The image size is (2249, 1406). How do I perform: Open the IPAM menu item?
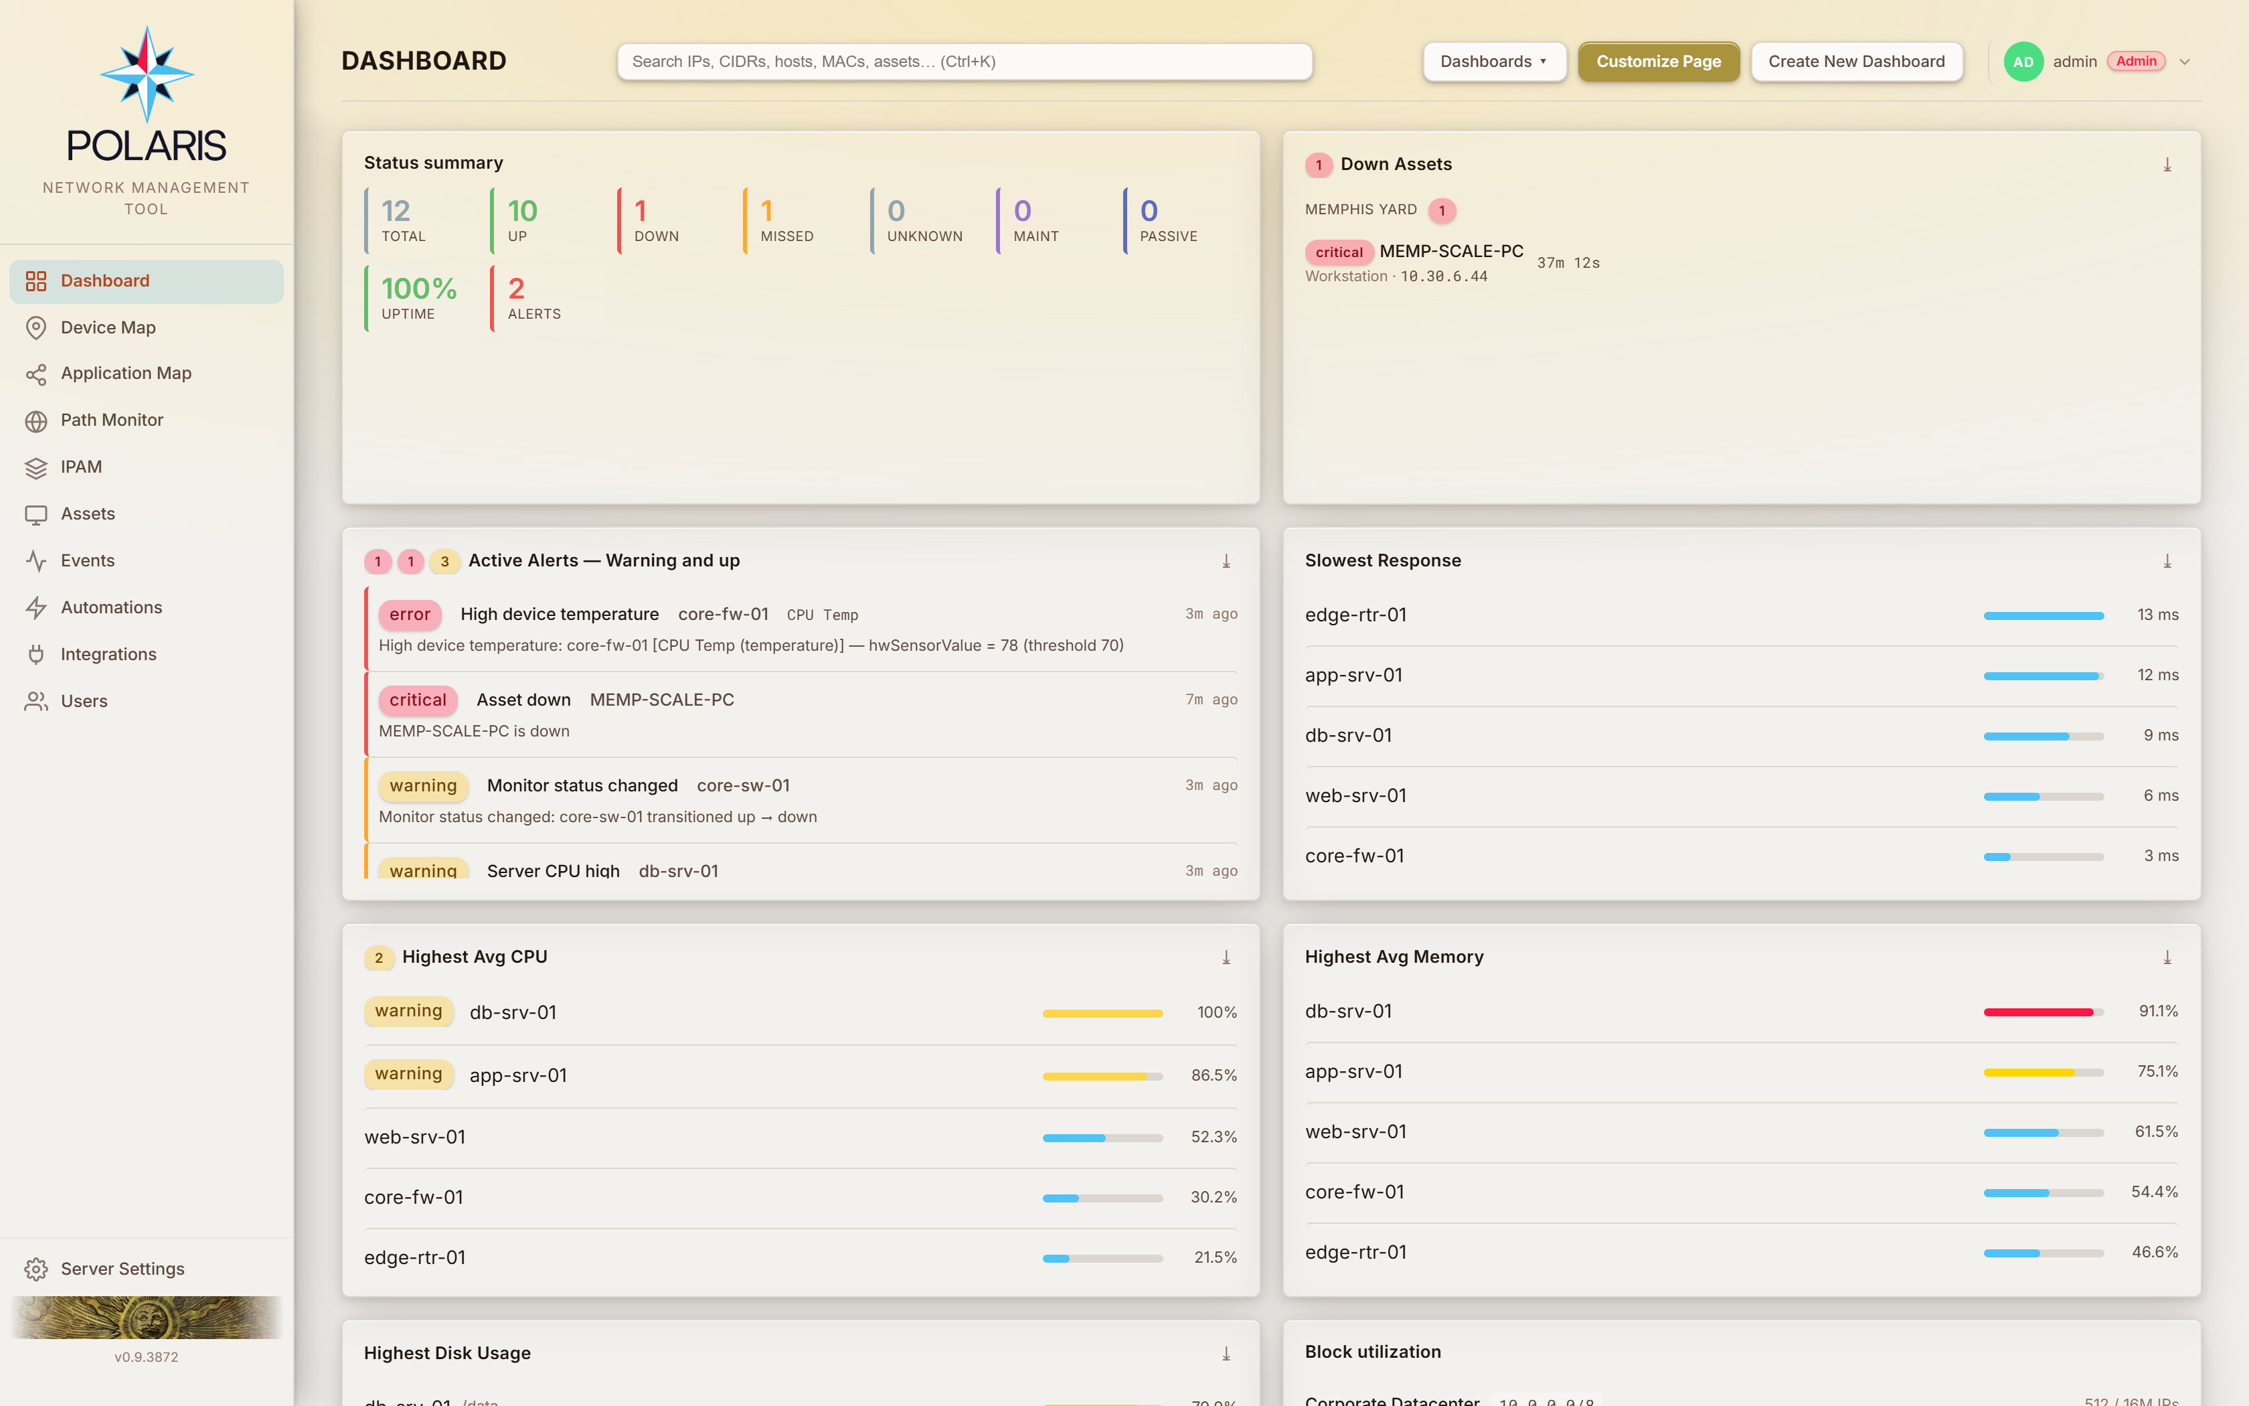pyautogui.click(x=147, y=468)
